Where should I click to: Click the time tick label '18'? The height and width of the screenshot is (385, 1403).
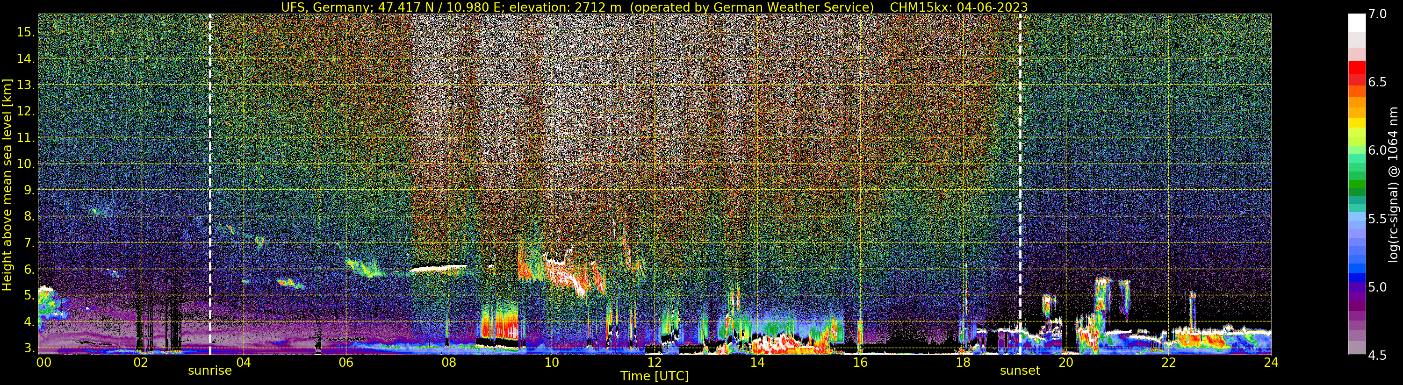[963, 363]
